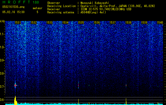Click the 1532 time marker
The width and height of the screenshot is (166, 105).
pos(34,22)
